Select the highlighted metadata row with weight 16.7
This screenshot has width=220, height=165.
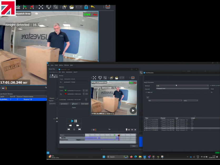click(182, 128)
